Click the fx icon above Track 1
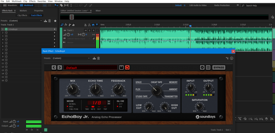This screenshot has height=133, width=275. pyautogui.click(x=66, y=25)
